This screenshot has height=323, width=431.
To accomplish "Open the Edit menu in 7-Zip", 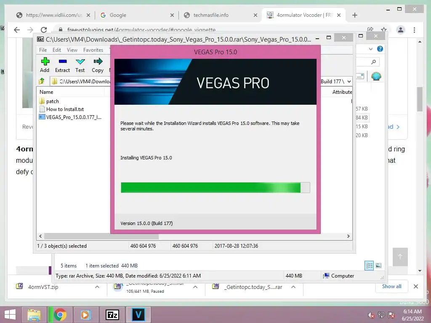I will [57, 50].
